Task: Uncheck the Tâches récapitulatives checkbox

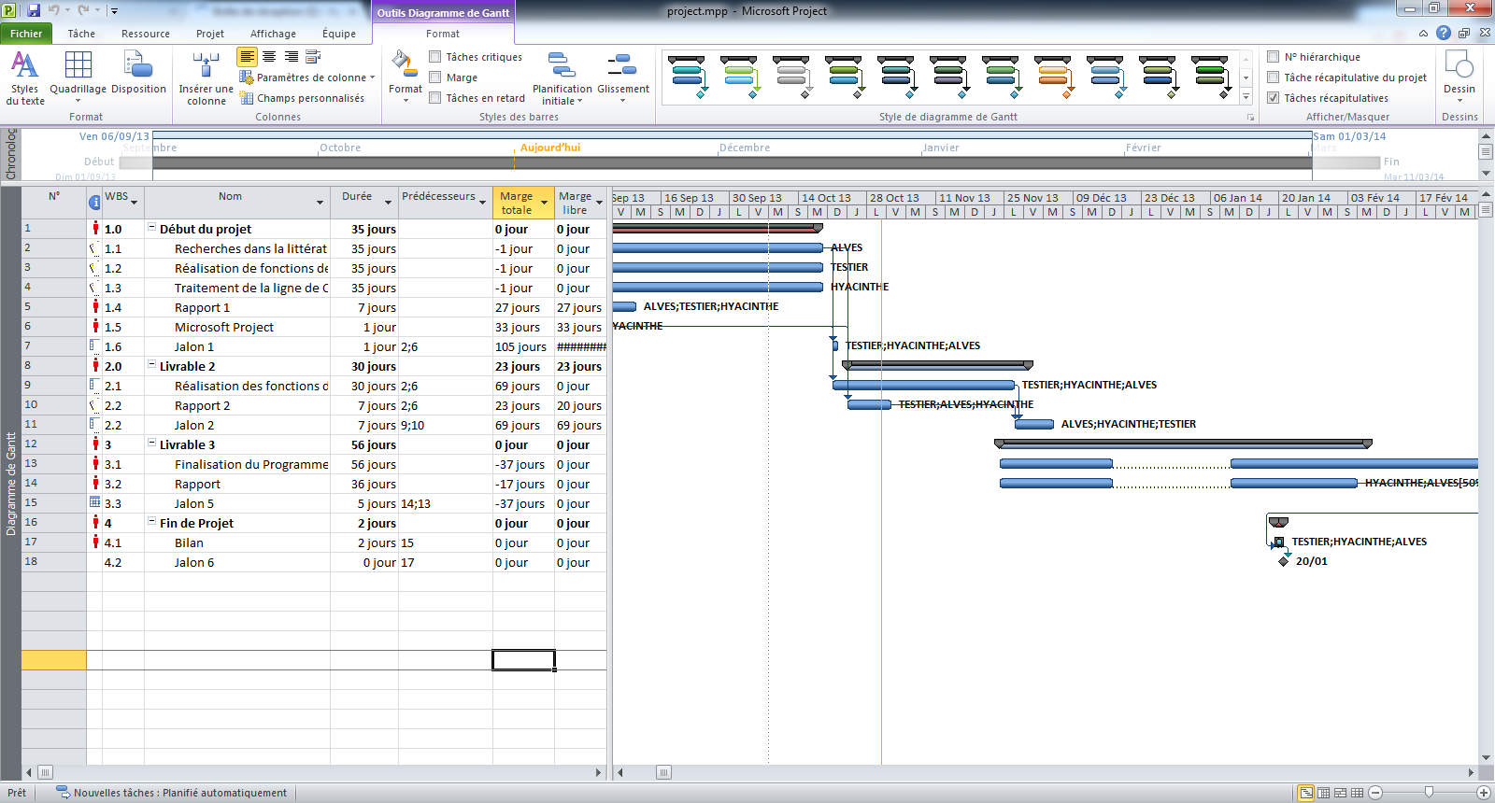Action: (x=1273, y=98)
